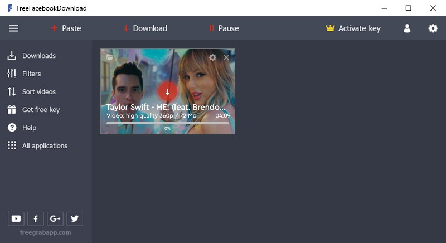
Task: Open the Twitter social icon
Action: tap(75, 218)
